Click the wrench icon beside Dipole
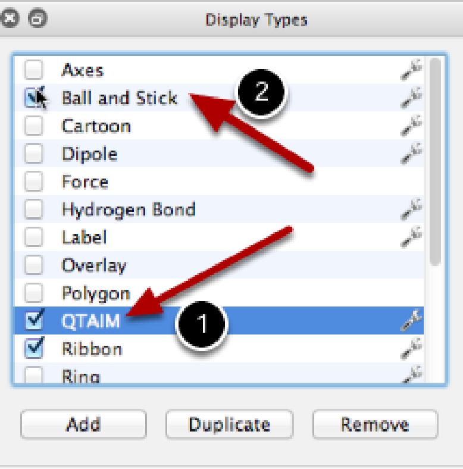Viewport: 463px width, 469px height. coord(411,154)
